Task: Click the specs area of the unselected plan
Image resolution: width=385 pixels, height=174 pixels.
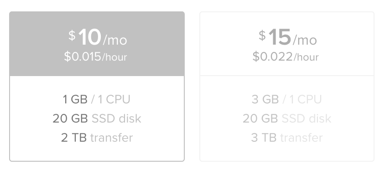Action: 287,118
